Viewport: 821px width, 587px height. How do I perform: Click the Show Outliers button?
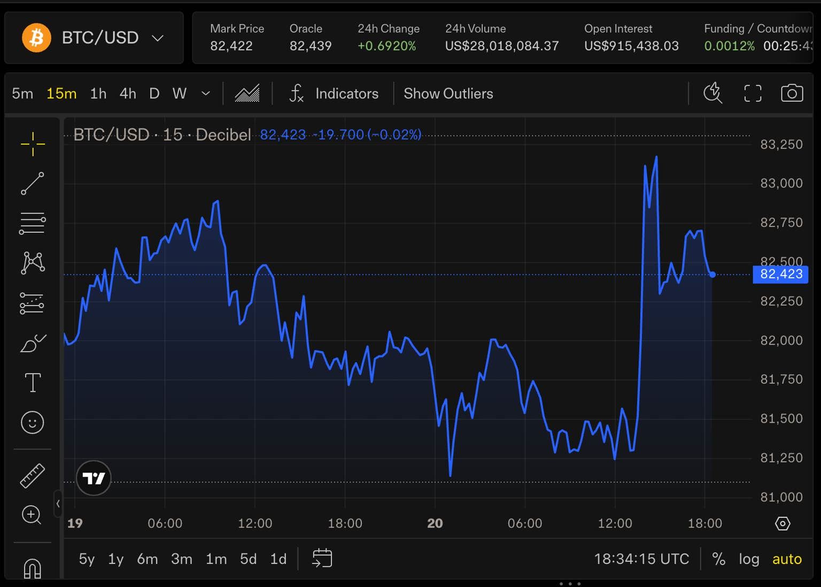pos(448,93)
